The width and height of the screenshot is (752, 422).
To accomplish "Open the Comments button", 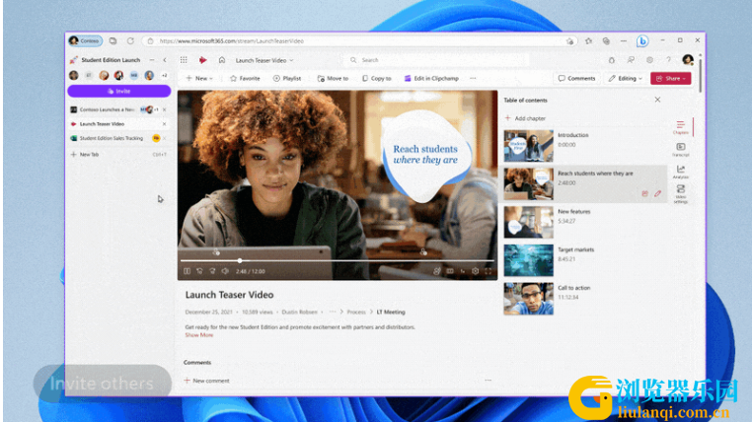I will tap(576, 78).
